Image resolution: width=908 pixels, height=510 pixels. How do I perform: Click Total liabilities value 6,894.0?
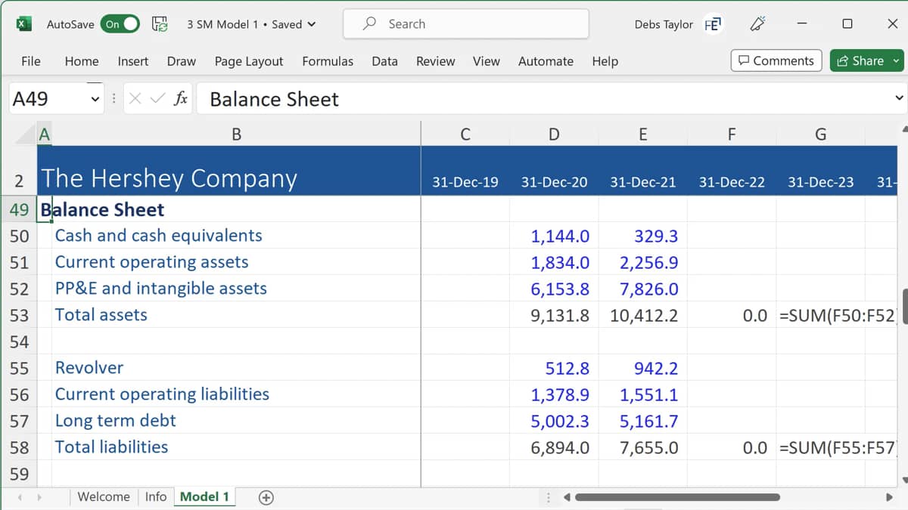pyautogui.click(x=560, y=447)
